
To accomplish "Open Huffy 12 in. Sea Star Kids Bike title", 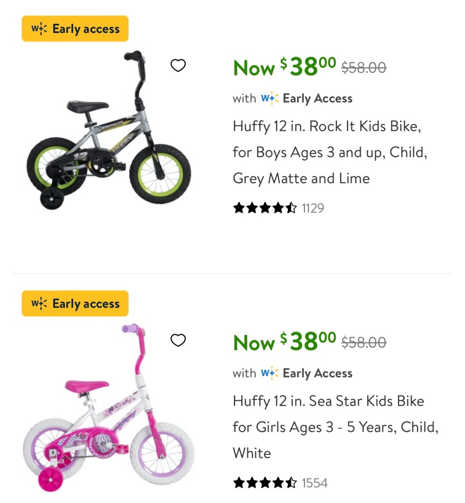I will click(335, 427).
